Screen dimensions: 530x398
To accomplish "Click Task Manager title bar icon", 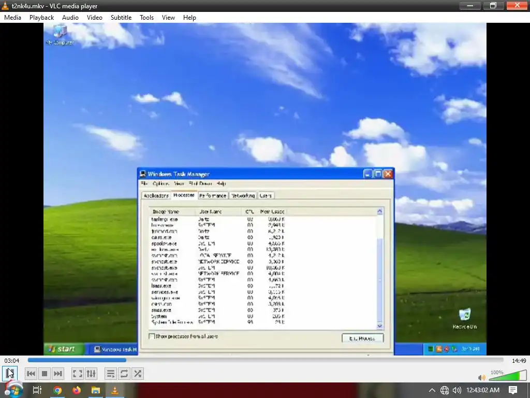I will [143, 174].
